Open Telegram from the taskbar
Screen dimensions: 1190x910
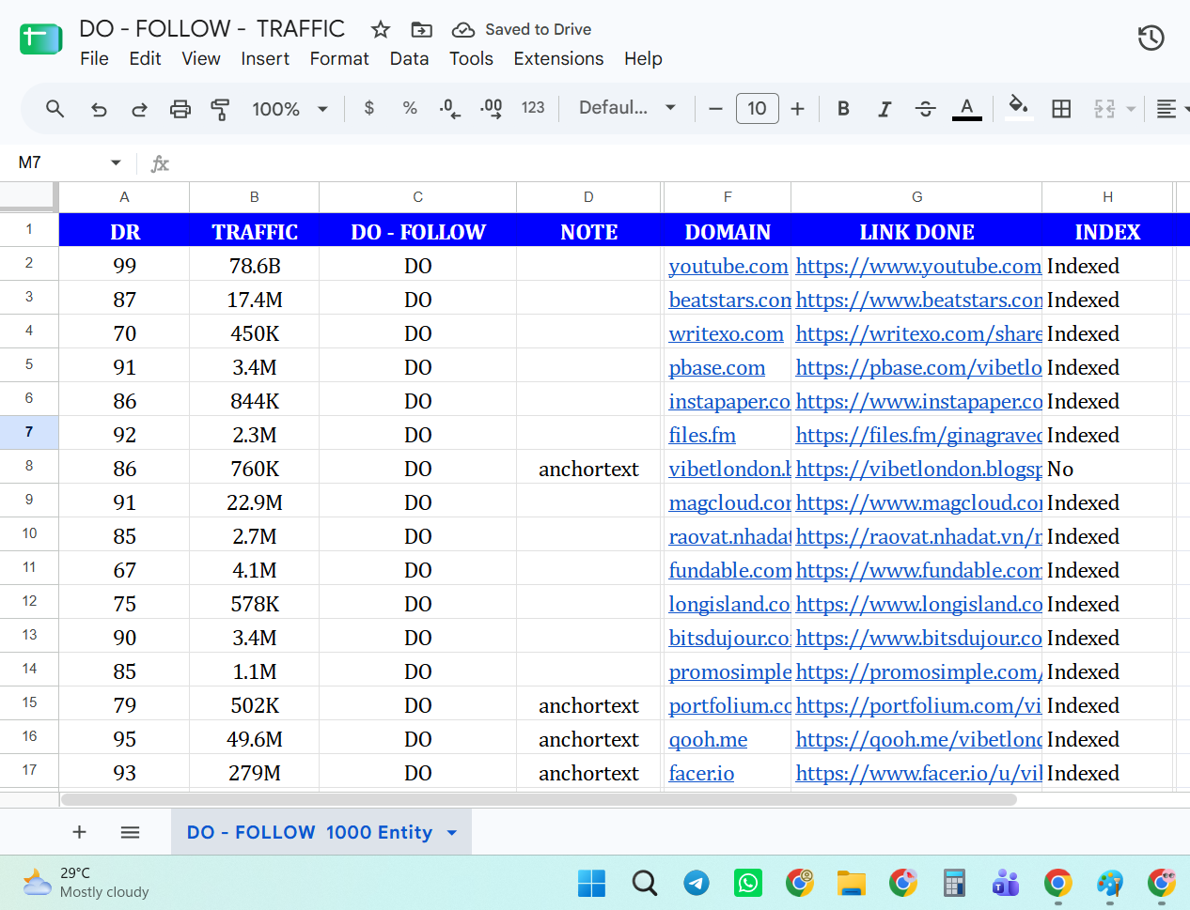[x=696, y=883]
